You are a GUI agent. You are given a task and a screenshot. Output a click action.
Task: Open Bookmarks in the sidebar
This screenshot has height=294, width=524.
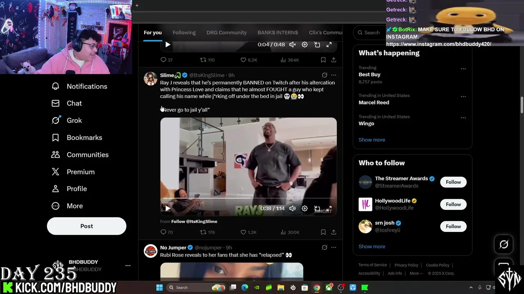(77, 138)
